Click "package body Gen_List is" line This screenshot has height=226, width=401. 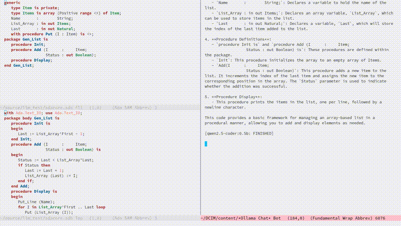pyautogui.click(x=32, y=118)
